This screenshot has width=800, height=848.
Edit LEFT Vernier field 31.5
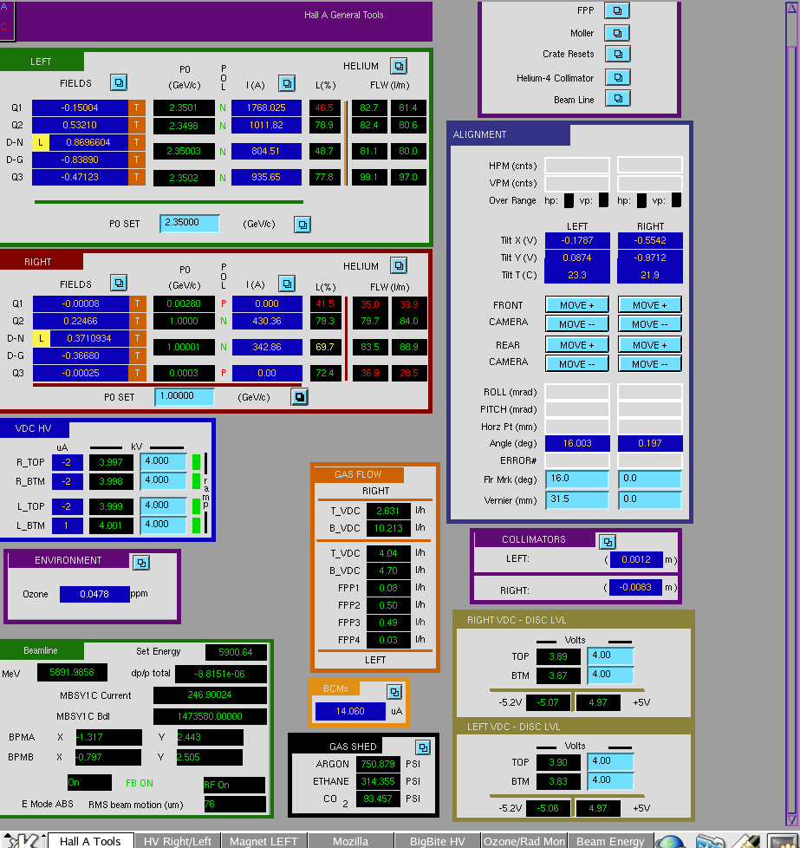tap(577, 499)
